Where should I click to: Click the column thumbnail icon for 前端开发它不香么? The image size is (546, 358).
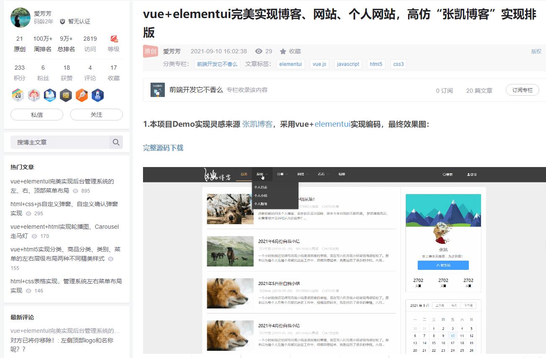[157, 90]
